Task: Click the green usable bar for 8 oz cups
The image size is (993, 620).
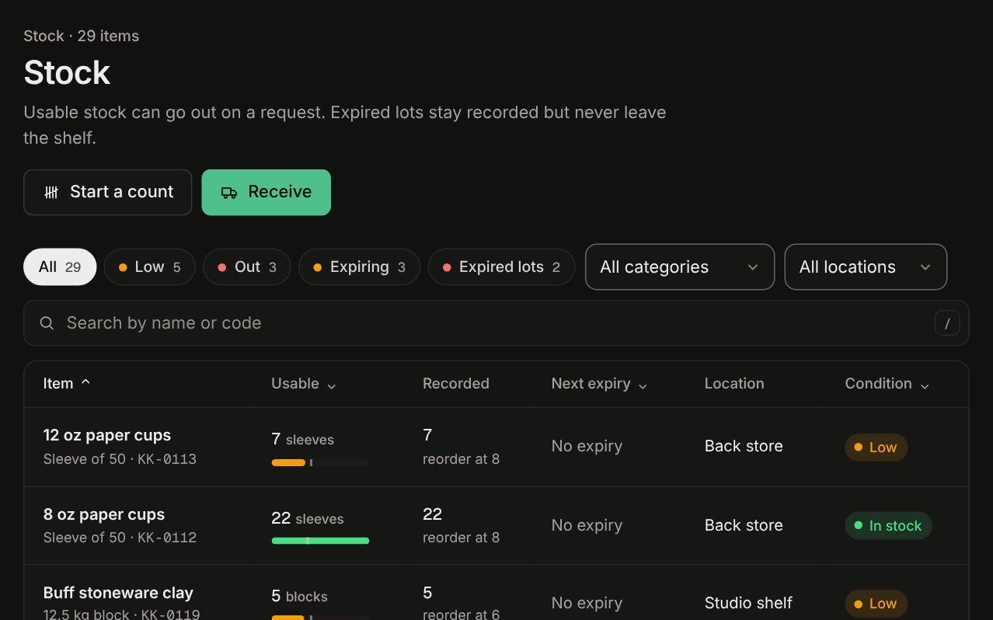Action: pyautogui.click(x=320, y=541)
